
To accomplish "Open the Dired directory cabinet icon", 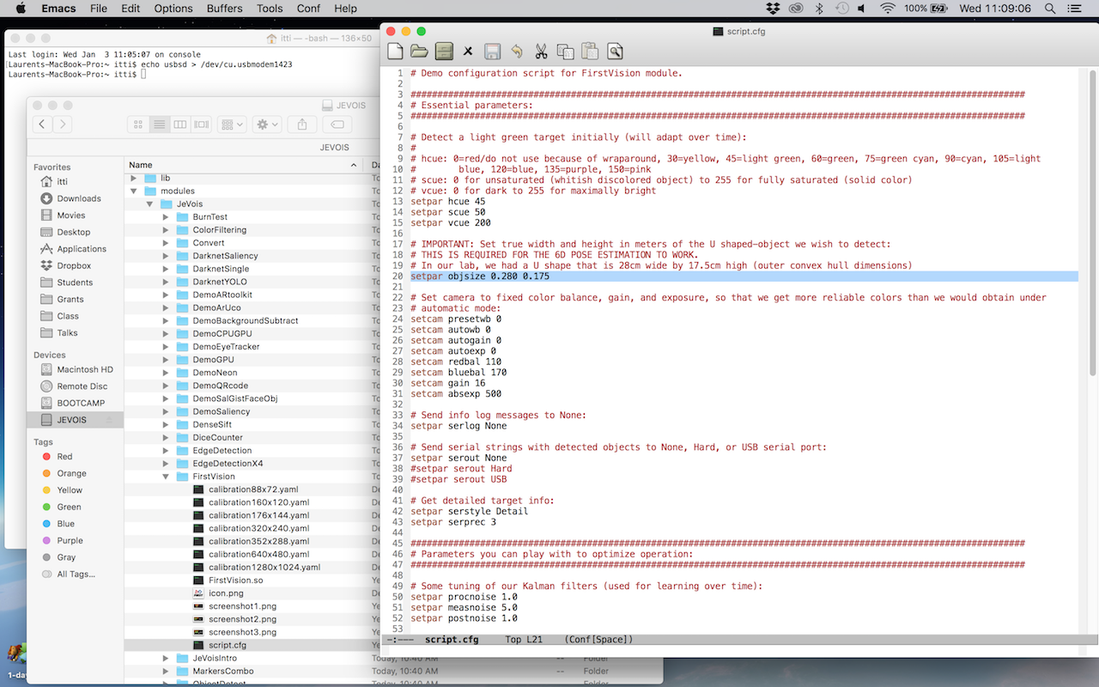I will click(444, 52).
